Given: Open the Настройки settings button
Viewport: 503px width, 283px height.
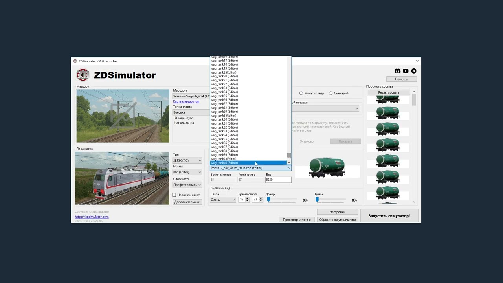Looking at the screenshot, I should 337,212.
